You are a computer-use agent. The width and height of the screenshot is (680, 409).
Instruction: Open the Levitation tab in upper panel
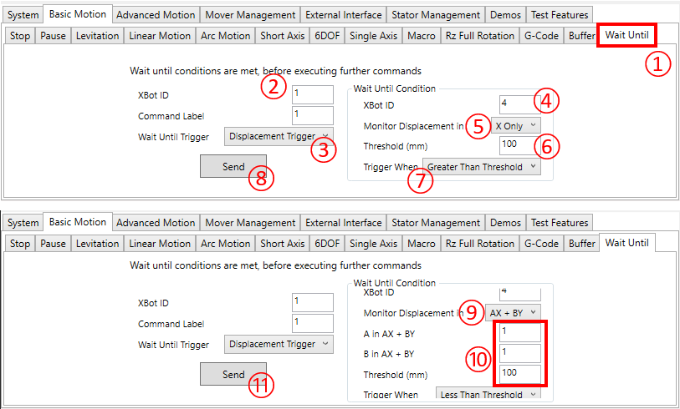pyautogui.click(x=98, y=36)
